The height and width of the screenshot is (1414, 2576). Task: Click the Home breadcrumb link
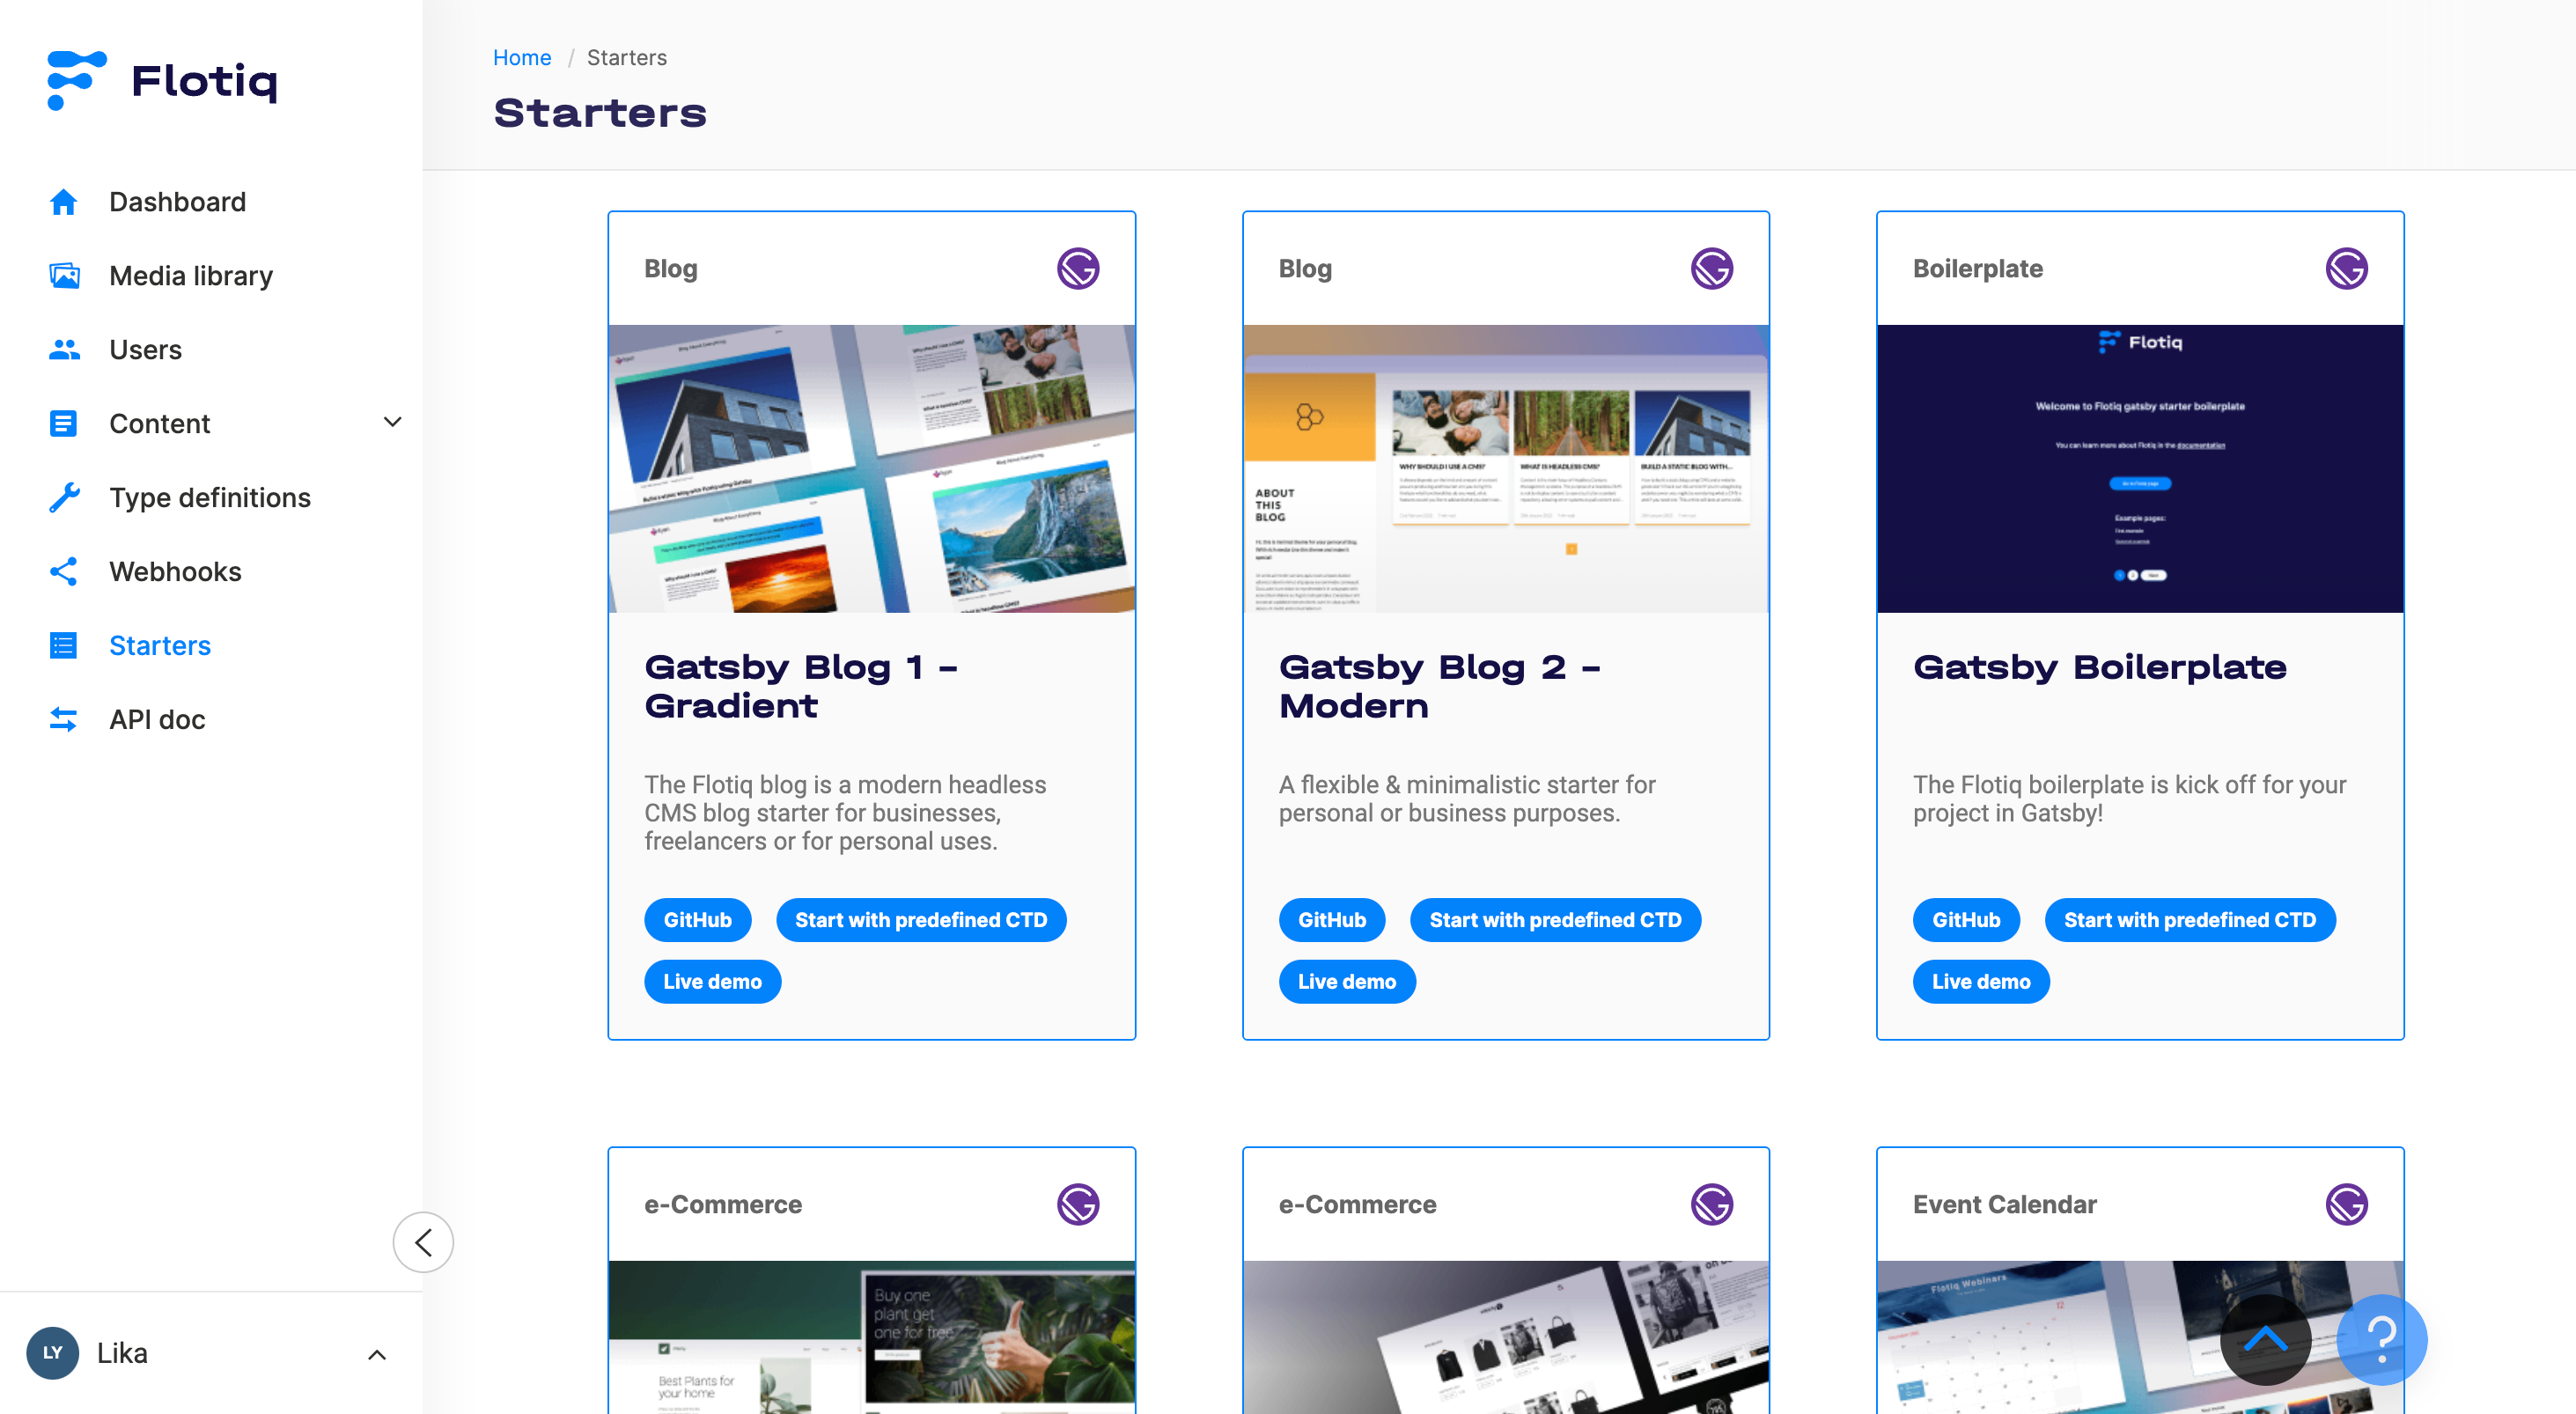(522, 57)
